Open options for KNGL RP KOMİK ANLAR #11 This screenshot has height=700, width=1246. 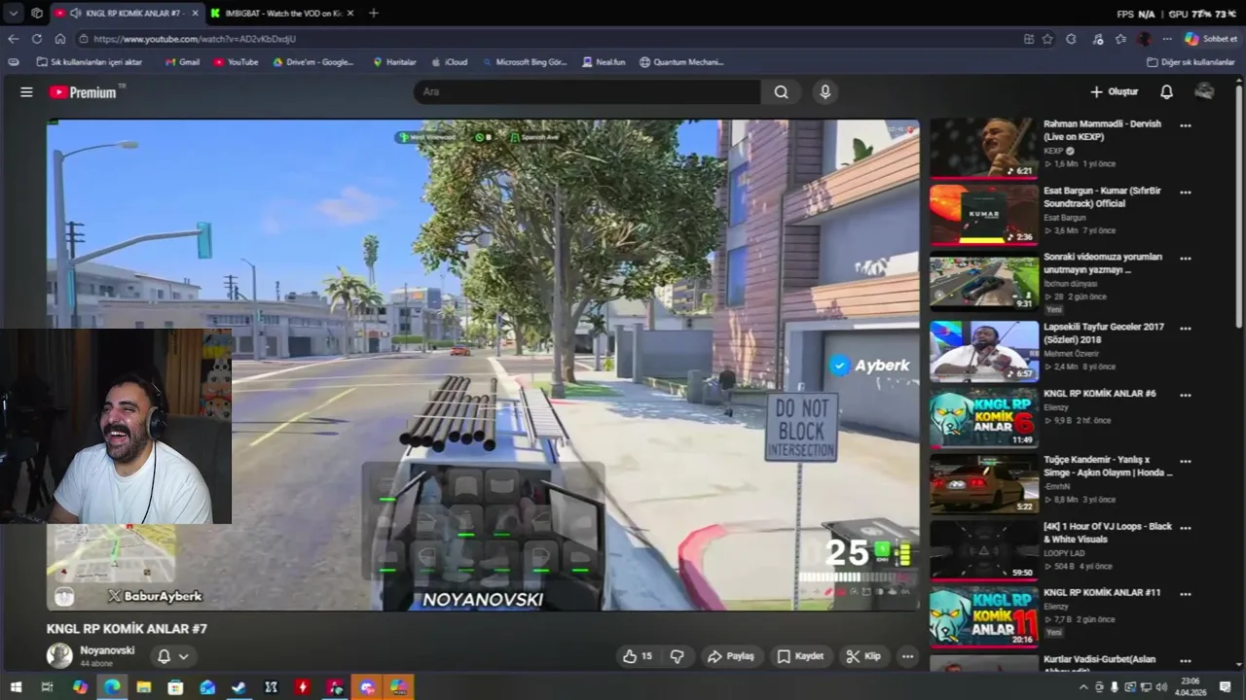coord(1186,593)
